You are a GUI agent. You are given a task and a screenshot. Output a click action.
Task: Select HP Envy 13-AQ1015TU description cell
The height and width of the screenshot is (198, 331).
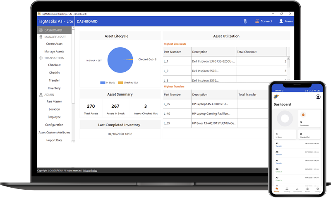tap(214, 123)
